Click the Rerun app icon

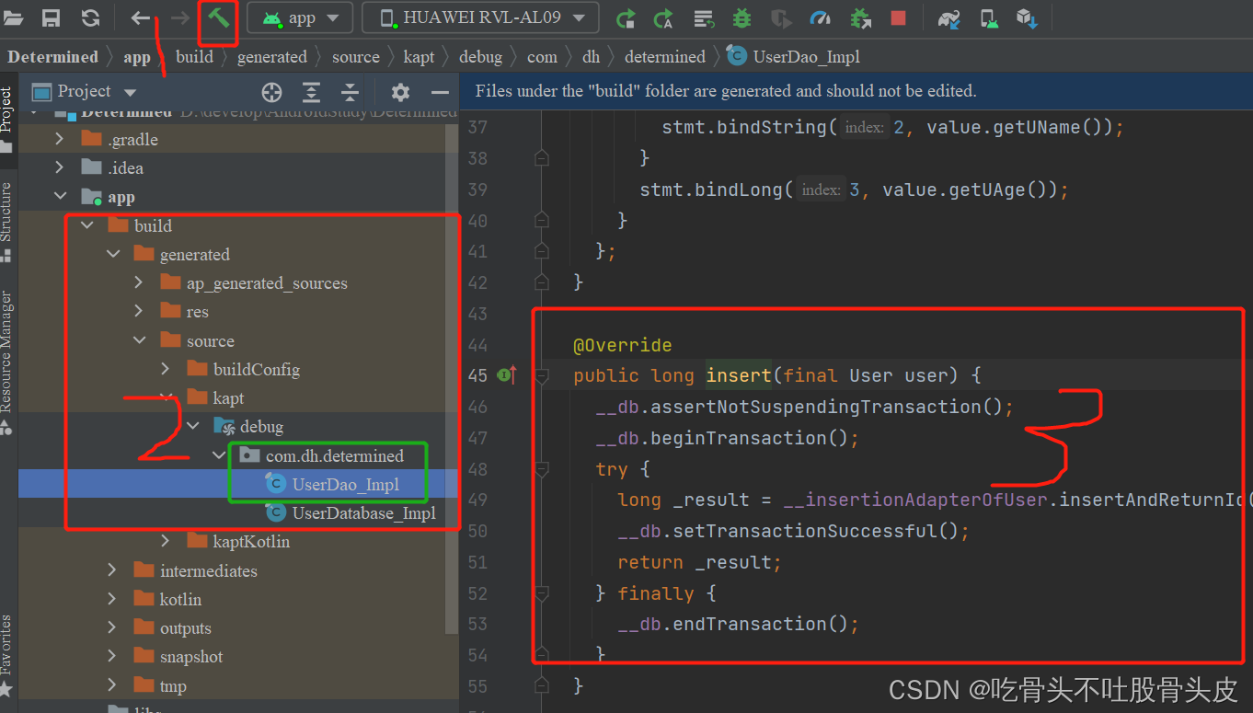click(x=626, y=17)
